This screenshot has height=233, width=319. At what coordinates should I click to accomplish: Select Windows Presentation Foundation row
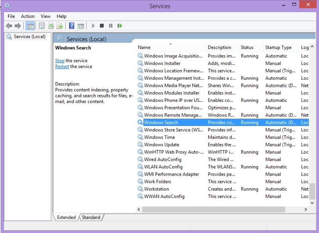pos(223,107)
